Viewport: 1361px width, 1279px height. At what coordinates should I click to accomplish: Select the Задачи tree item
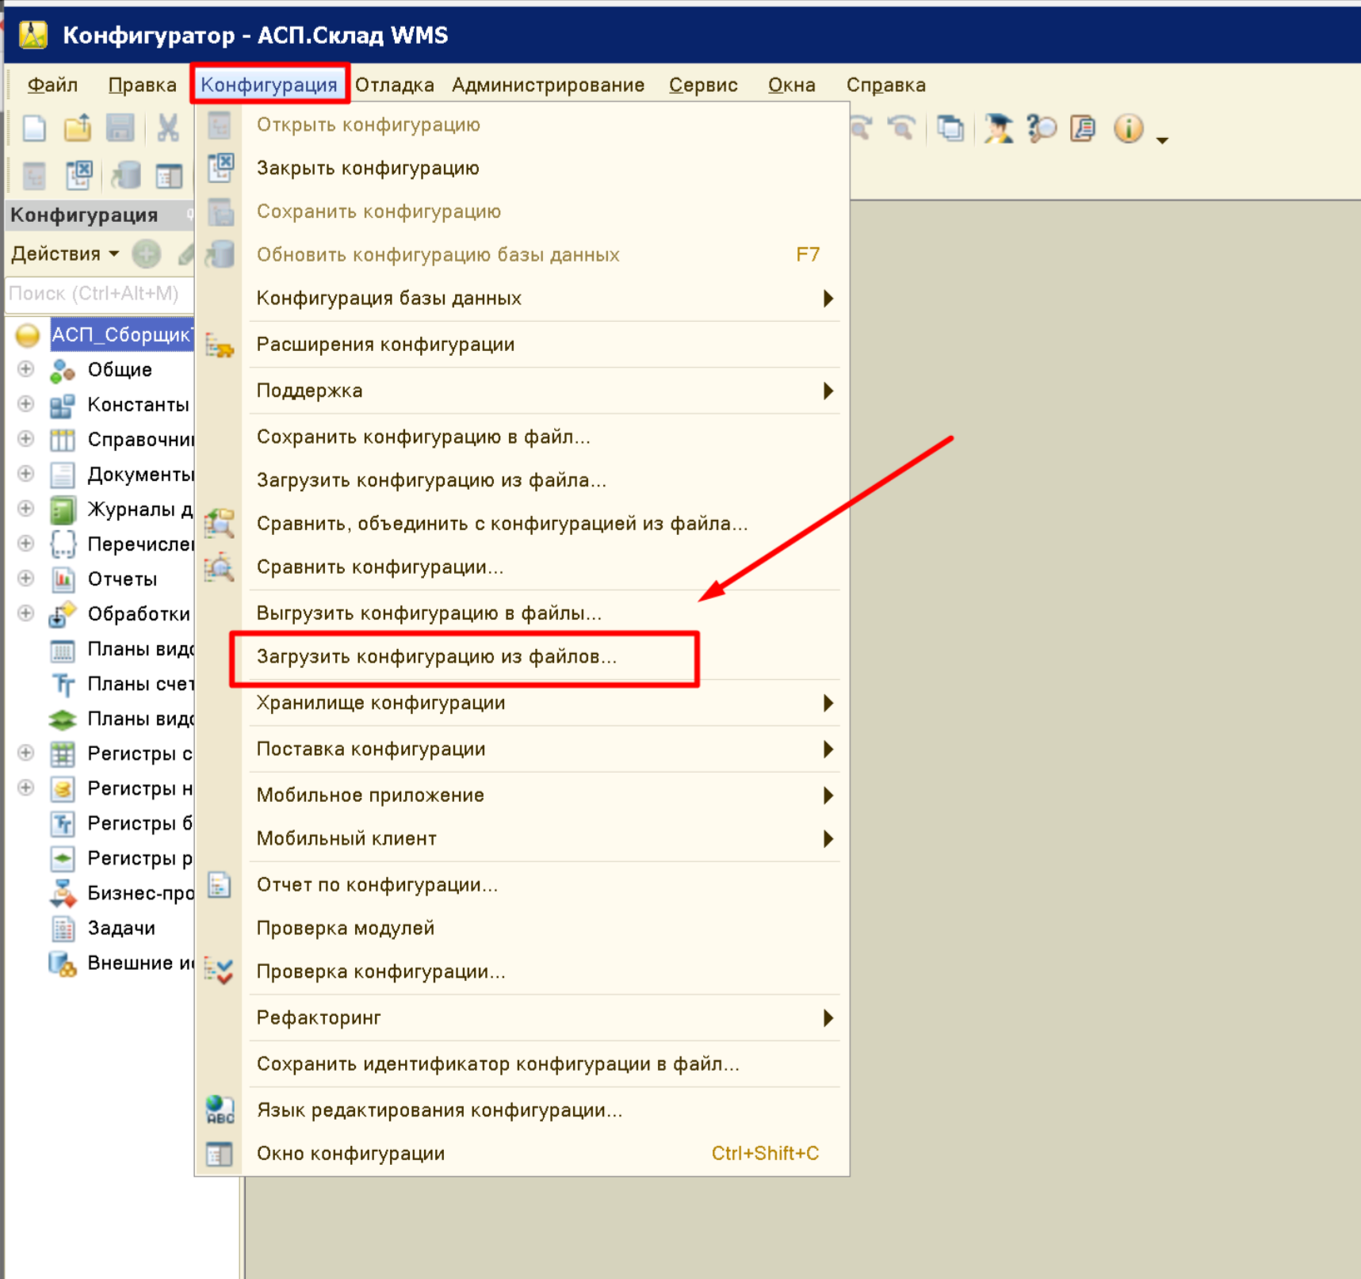coord(120,928)
